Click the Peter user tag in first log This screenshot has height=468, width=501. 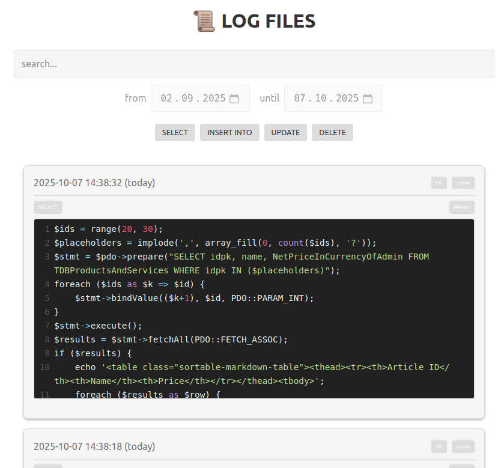(x=461, y=207)
